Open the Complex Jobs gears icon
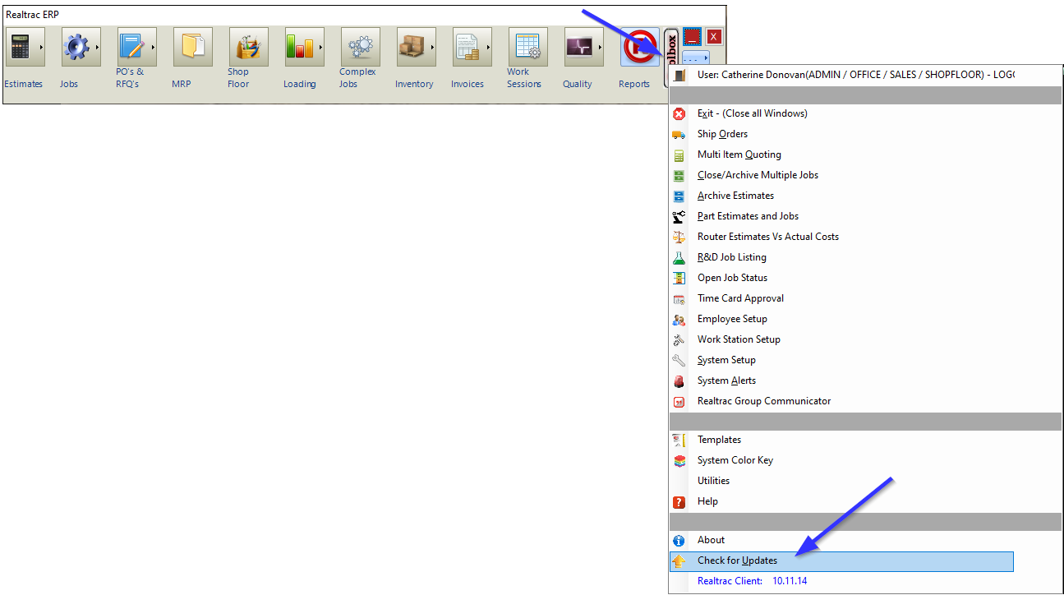Viewport: 1064px width, 595px height. pos(361,47)
